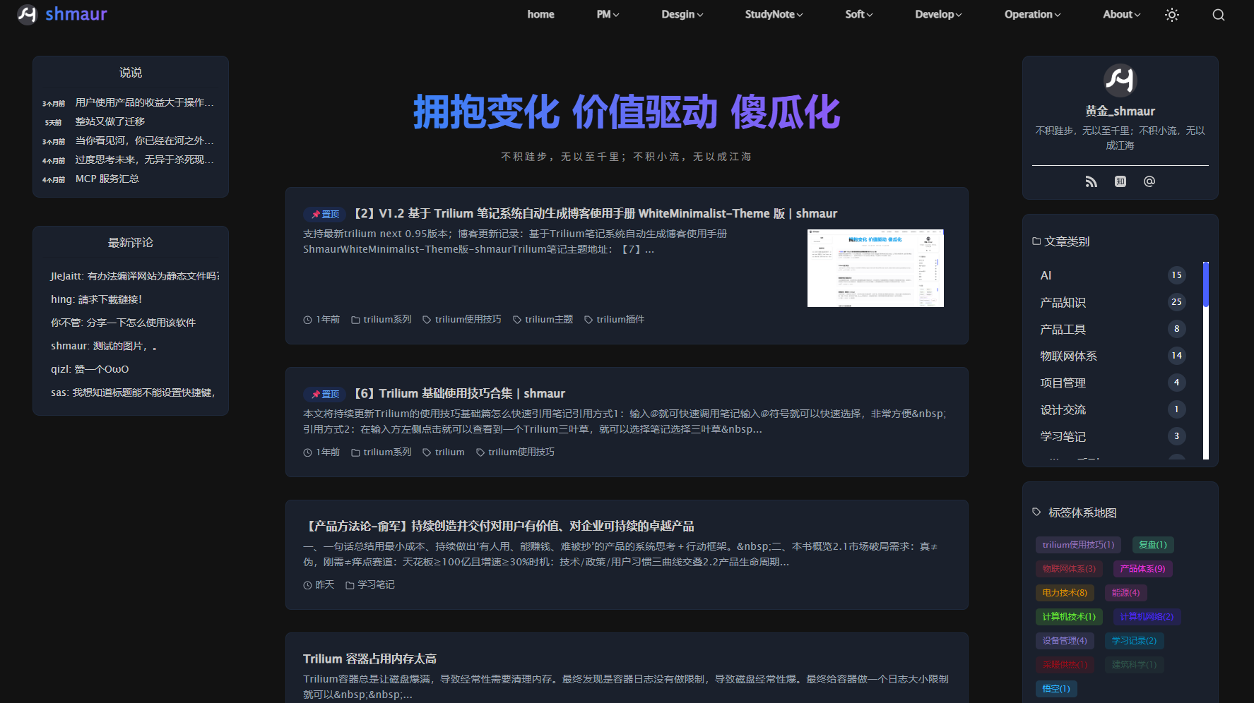Screen dimensions: 1254x703
Task: Select the 产品知识 category
Action: pyautogui.click(x=1063, y=302)
